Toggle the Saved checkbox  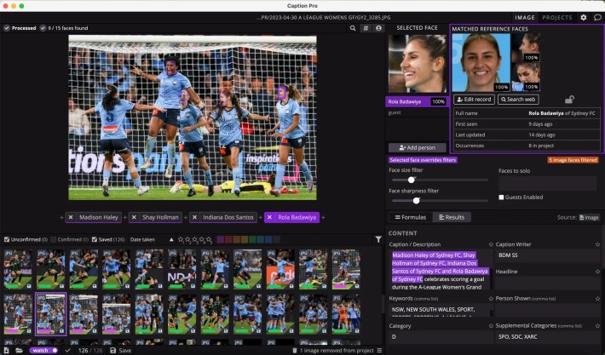[94, 239]
